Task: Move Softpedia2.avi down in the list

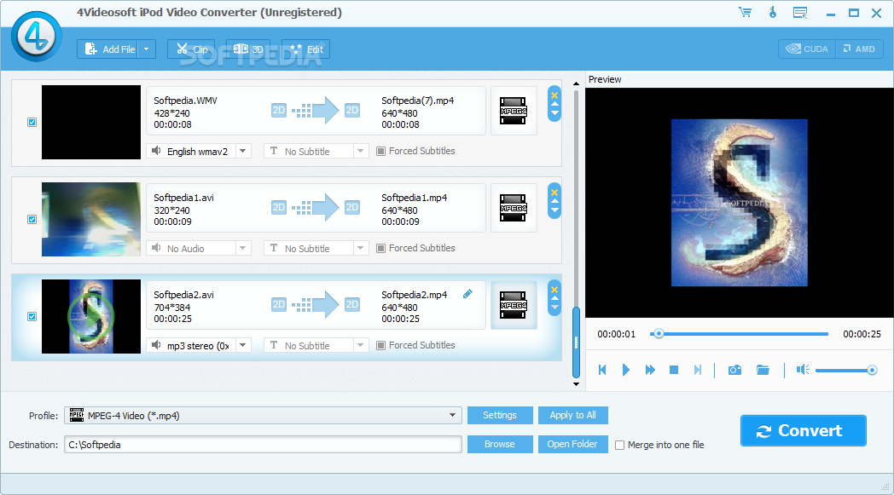Action: 554,307
